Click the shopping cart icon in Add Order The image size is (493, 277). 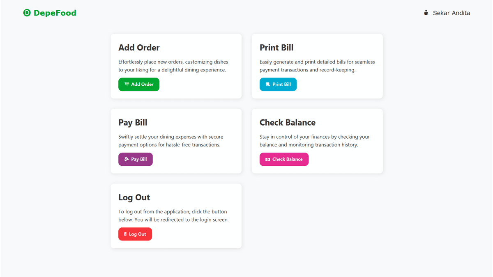(127, 84)
